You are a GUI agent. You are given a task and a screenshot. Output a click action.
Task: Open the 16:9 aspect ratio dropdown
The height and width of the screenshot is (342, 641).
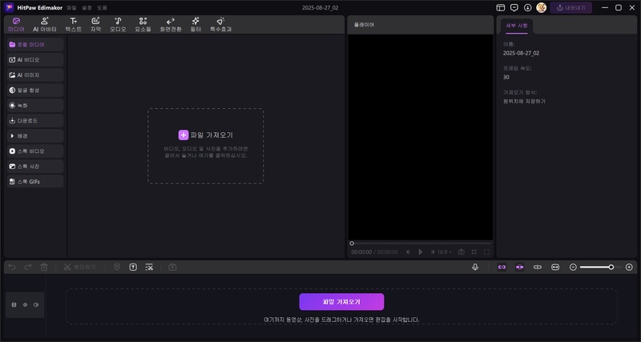[x=445, y=252]
